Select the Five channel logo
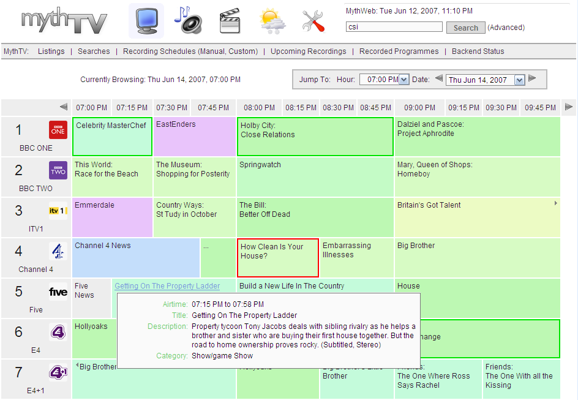578x400 pixels. [x=58, y=292]
